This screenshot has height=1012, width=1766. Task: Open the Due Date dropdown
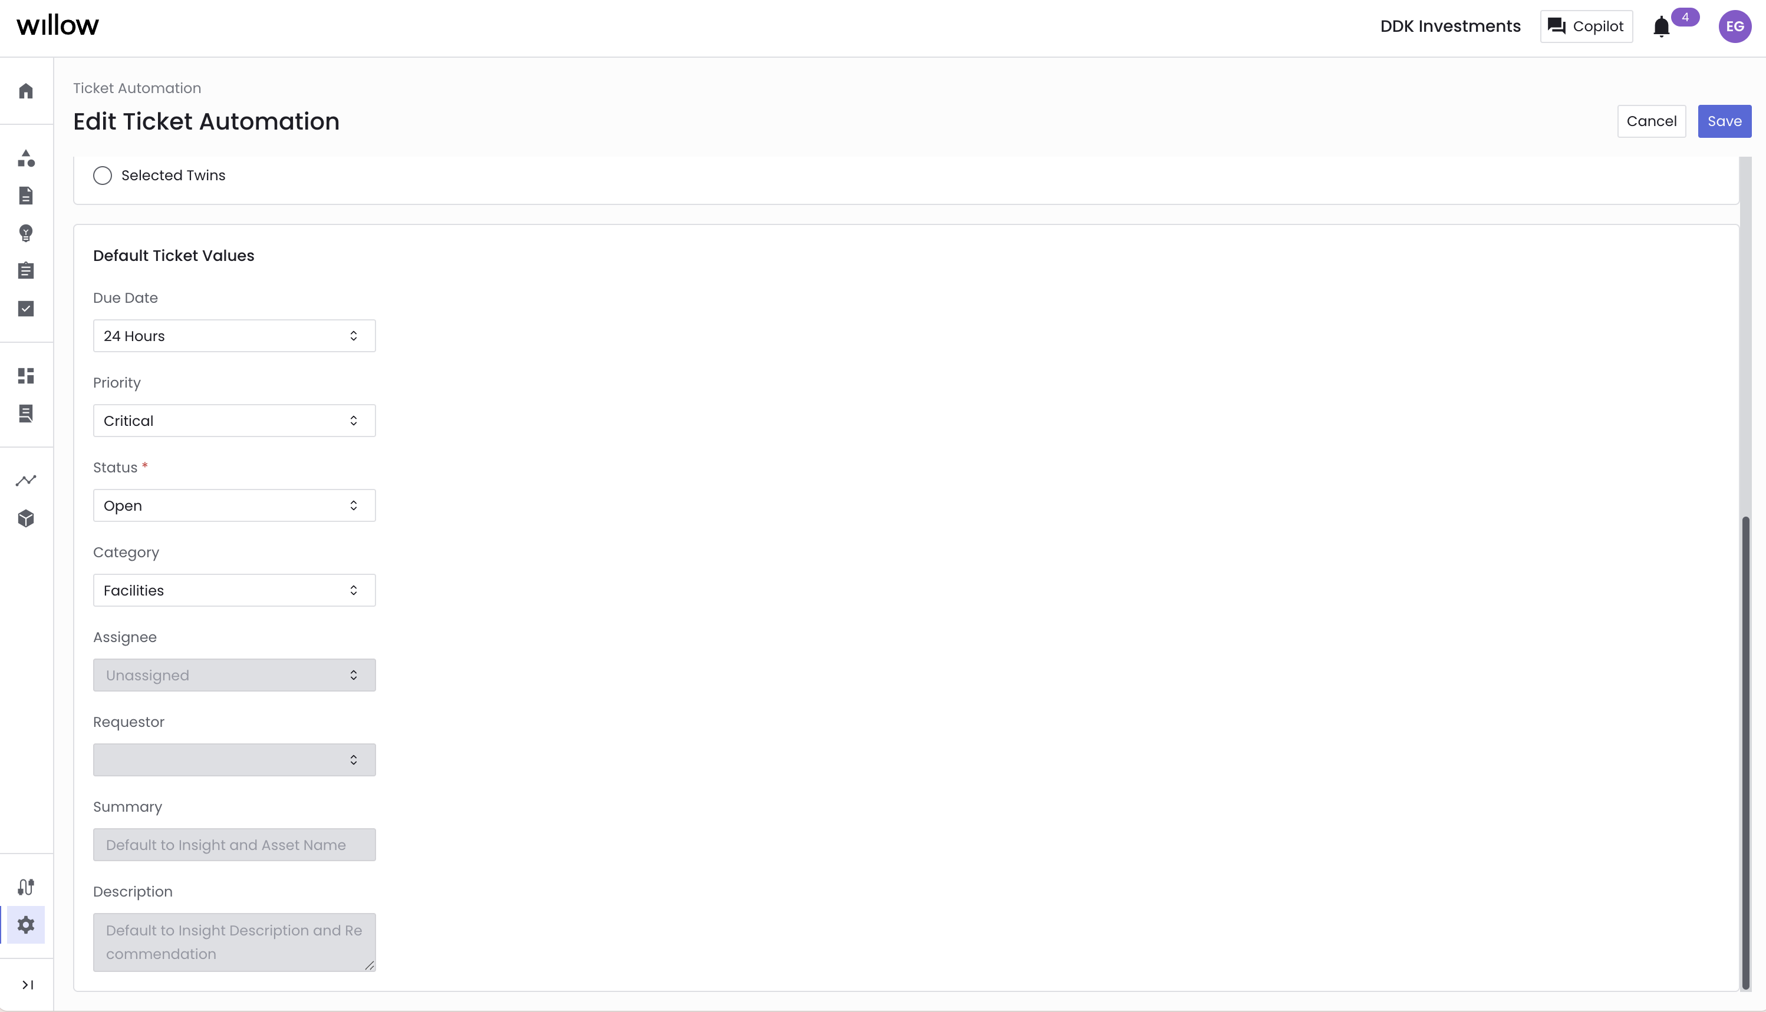pyautogui.click(x=235, y=336)
